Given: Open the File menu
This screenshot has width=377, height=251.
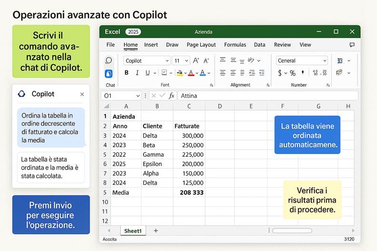Looking at the screenshot, I should coord(111,45).
